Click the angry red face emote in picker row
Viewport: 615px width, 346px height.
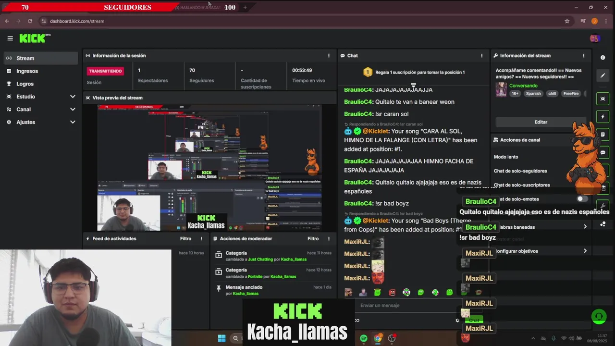click(x=392, y=292)
